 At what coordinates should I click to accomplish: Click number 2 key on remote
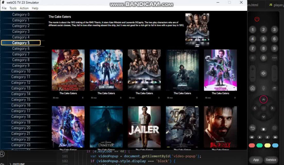click(x=263, y=30)
